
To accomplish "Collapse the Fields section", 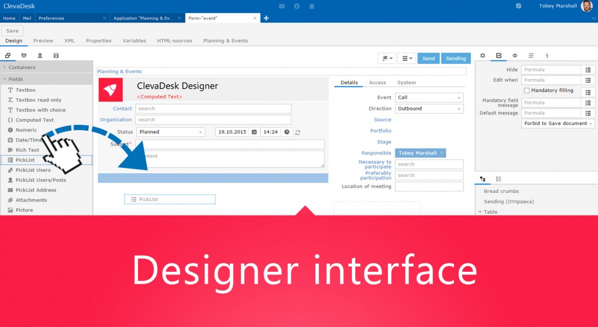I will [x=5, y=79].
